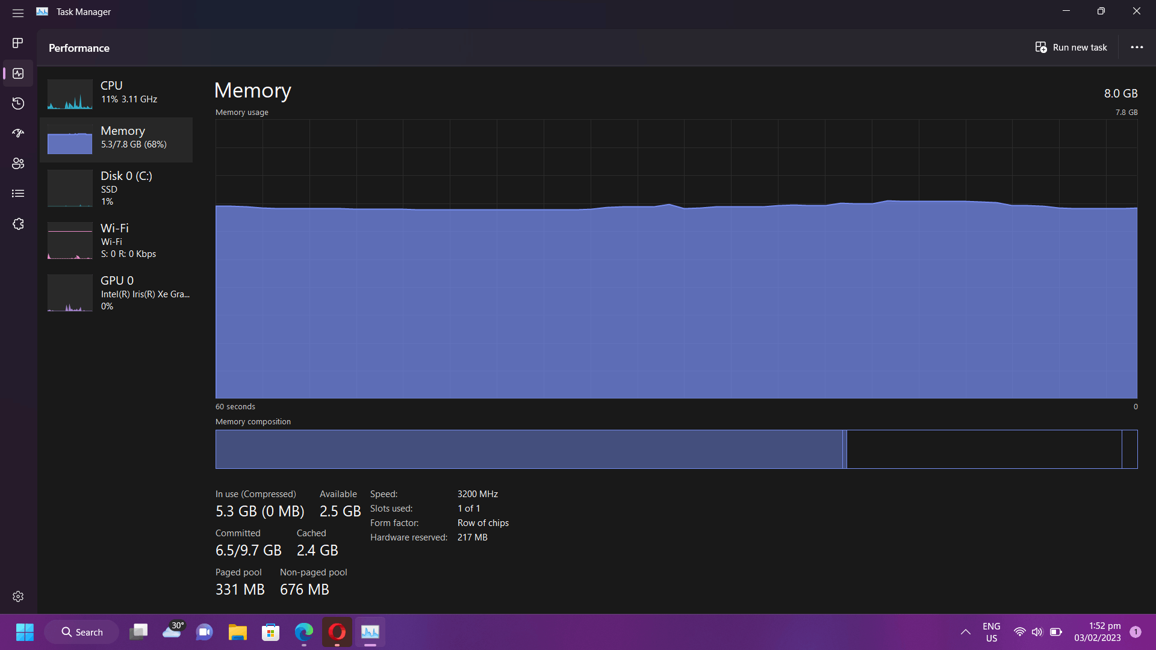Expand the hamburger navigation menu
The height and width of the screenshot is (650, 1156).
click(x=18, y=13)
